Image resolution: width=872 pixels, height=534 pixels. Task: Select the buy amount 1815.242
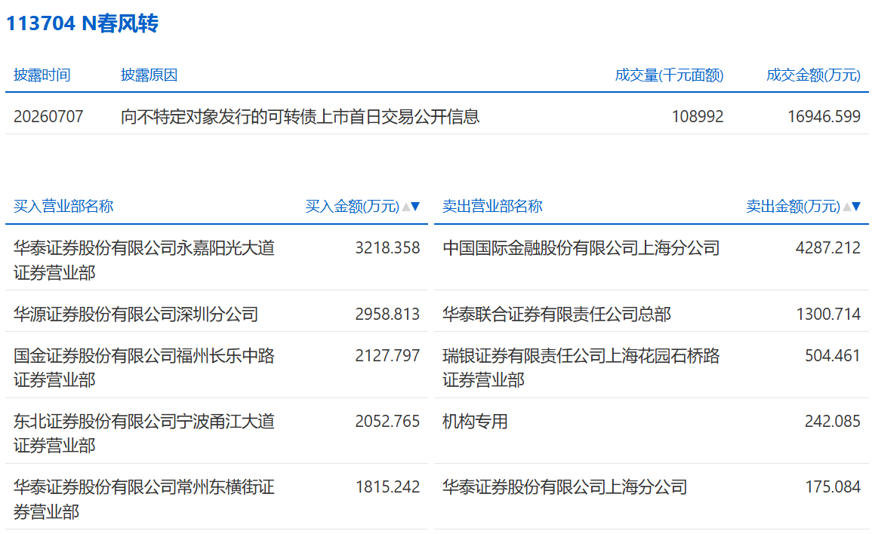(387, 487)
